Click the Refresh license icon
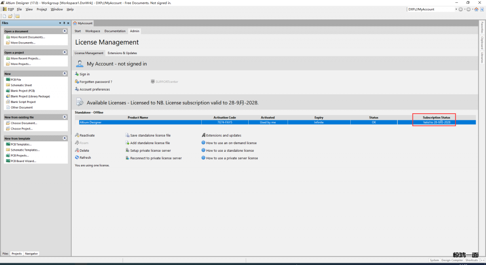486x265 pixels. coord(77,158)
